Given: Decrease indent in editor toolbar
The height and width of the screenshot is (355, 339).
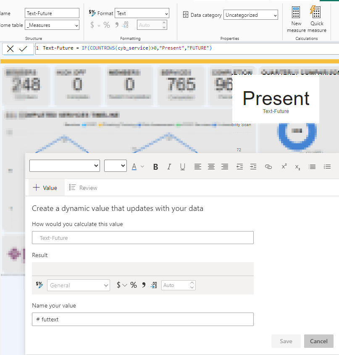Looking at the screenshot, I should [x=239, y=167].
